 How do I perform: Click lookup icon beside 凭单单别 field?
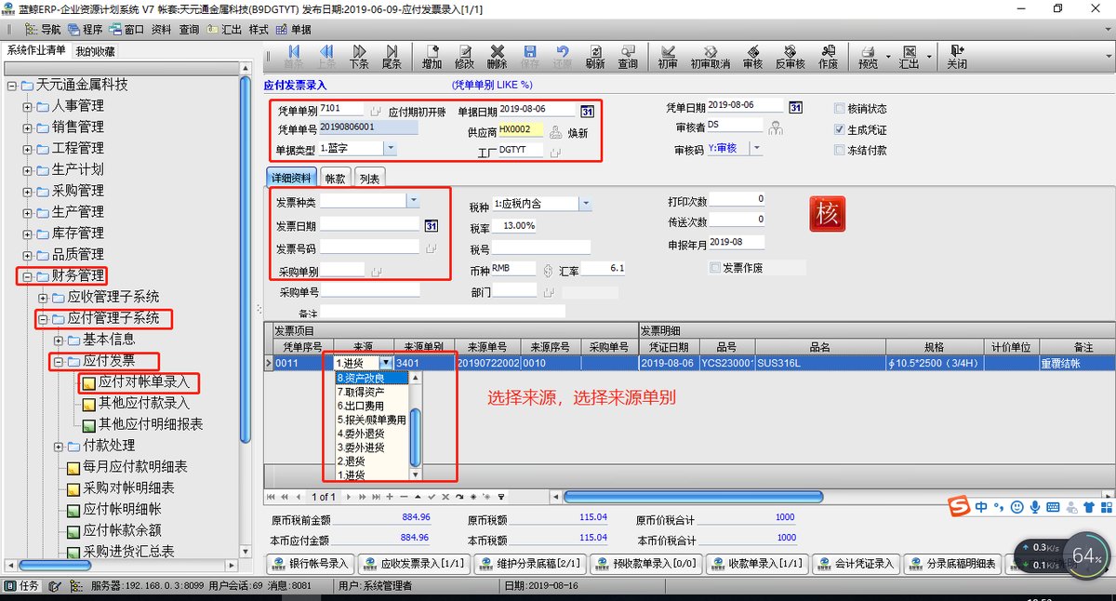click(x=375, y=112)
